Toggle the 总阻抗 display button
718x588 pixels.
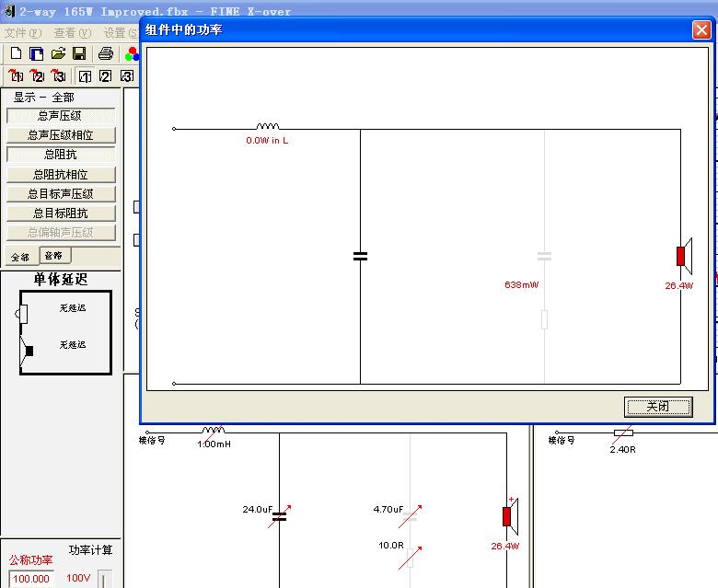[60, 155]
